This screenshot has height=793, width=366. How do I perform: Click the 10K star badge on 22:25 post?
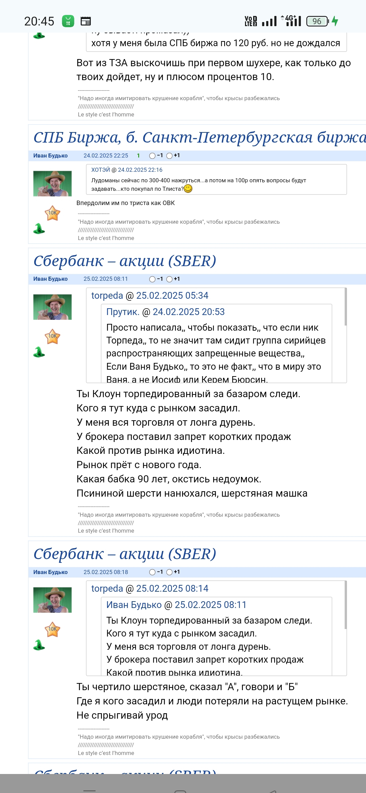[x=53, y=213]
